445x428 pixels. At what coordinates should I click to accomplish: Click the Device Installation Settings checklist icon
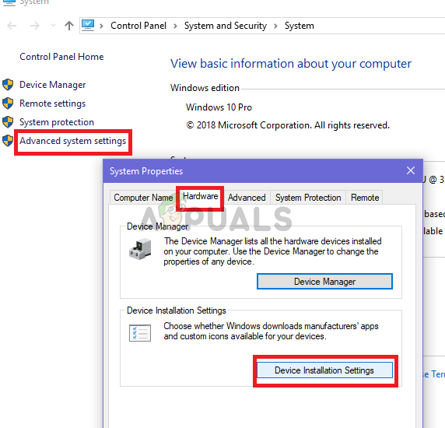click(140, 332)
